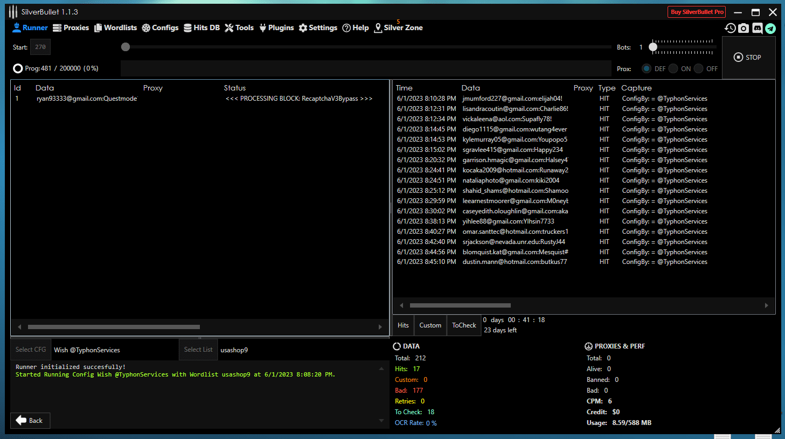Click the Buy SilverBullet Pro button
Image resolution: width=785 pixels, height=439 pixels.
697,12
